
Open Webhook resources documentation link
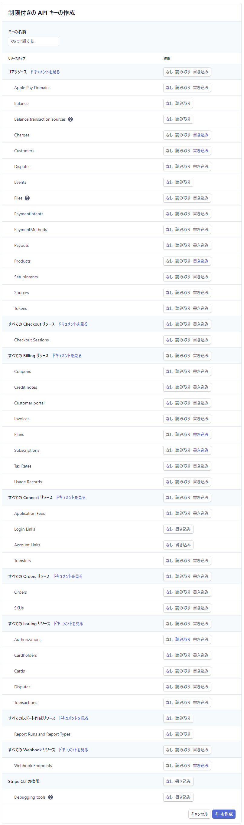(x=73, y=750)
